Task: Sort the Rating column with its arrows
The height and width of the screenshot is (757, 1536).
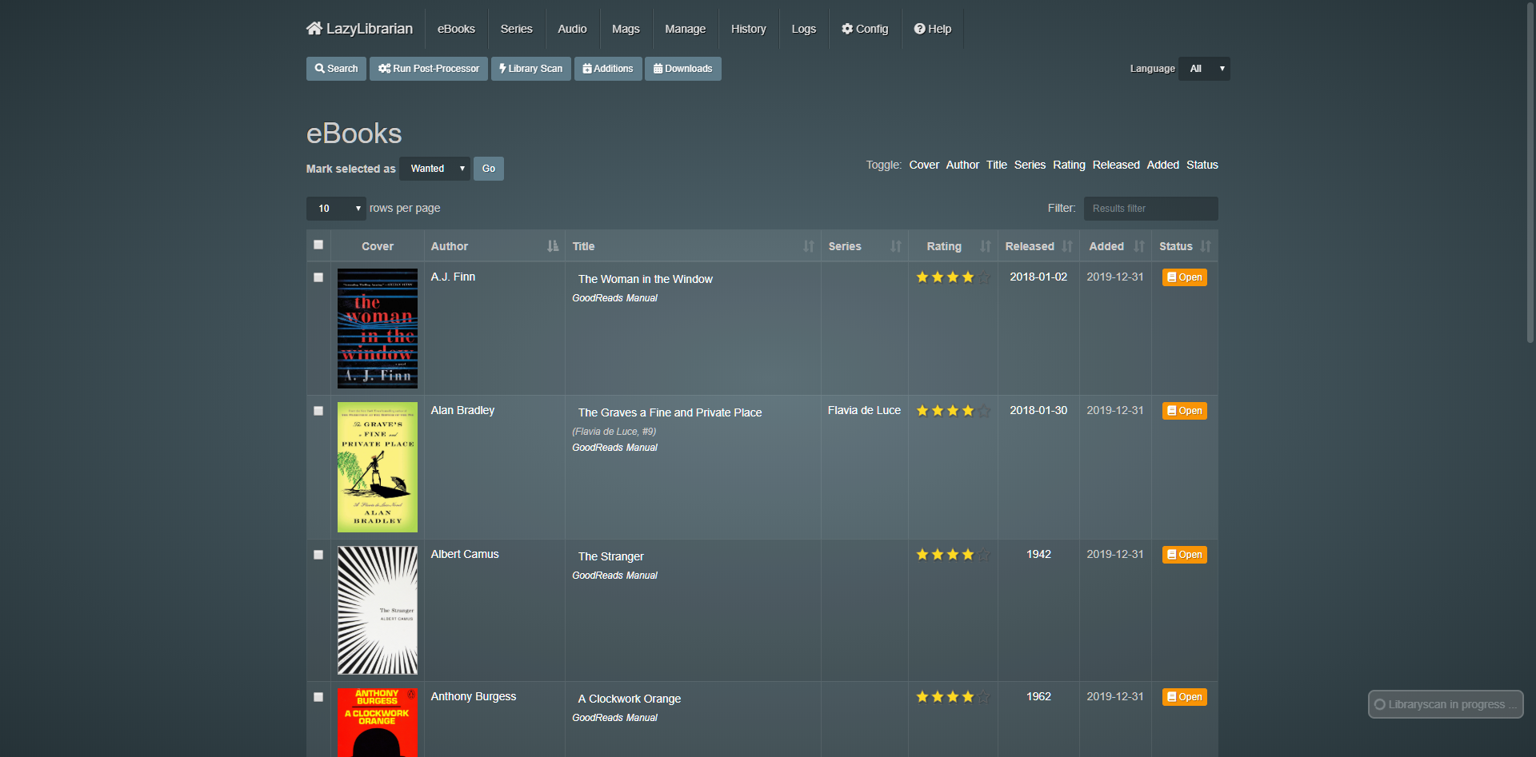Action: [x=985, y=246]
